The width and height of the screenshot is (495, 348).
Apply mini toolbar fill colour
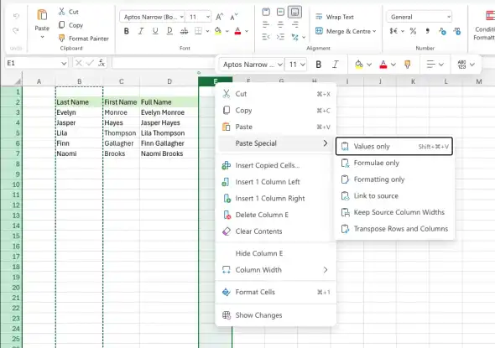[359, 65]
